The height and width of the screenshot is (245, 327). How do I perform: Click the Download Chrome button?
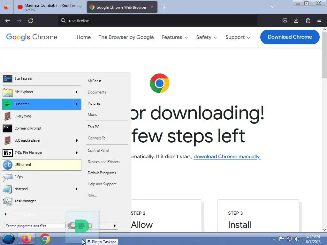pyautogui.click(x=290, y=37)
